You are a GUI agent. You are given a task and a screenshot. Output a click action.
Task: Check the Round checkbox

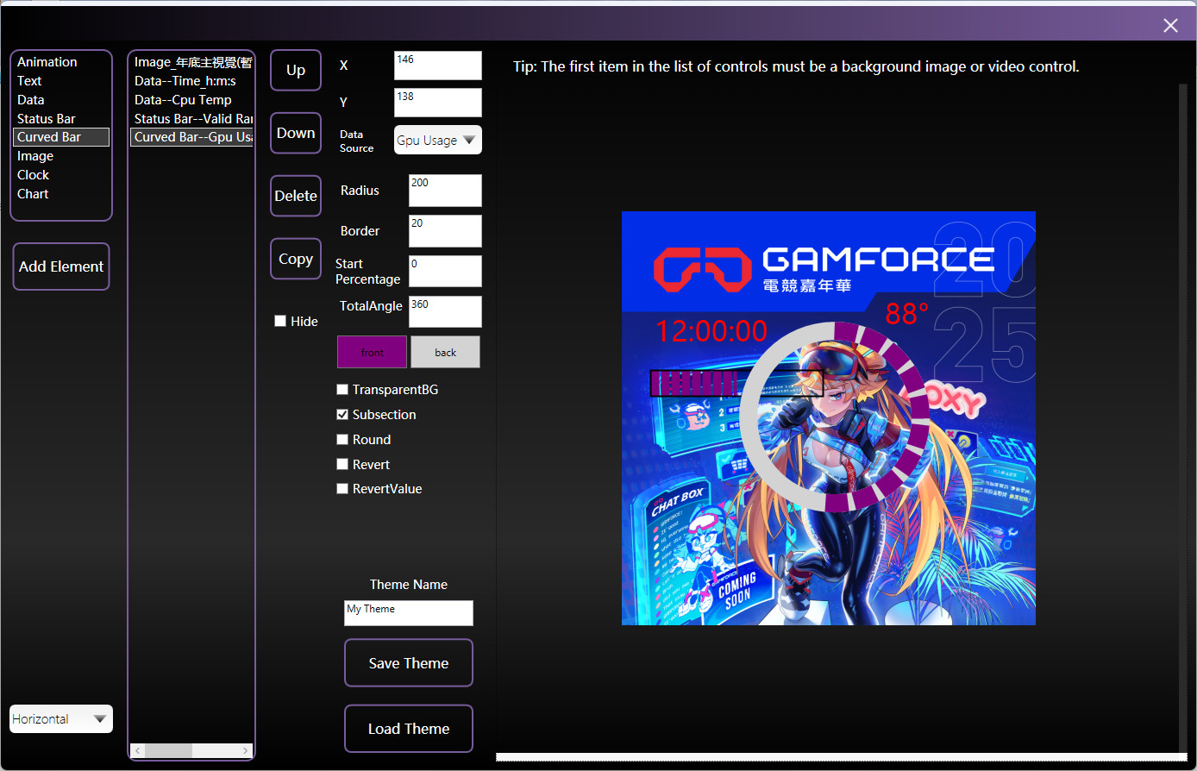(x=342, y=440)
